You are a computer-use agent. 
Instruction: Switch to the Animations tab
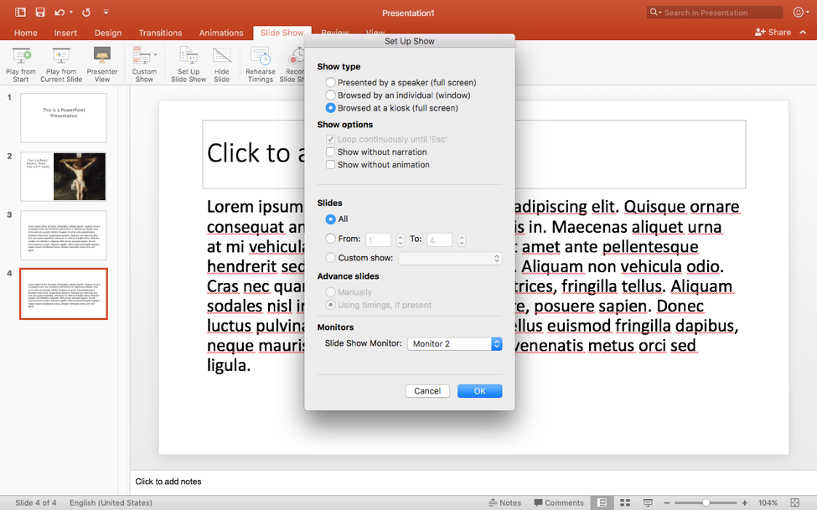tap(220, 33)
